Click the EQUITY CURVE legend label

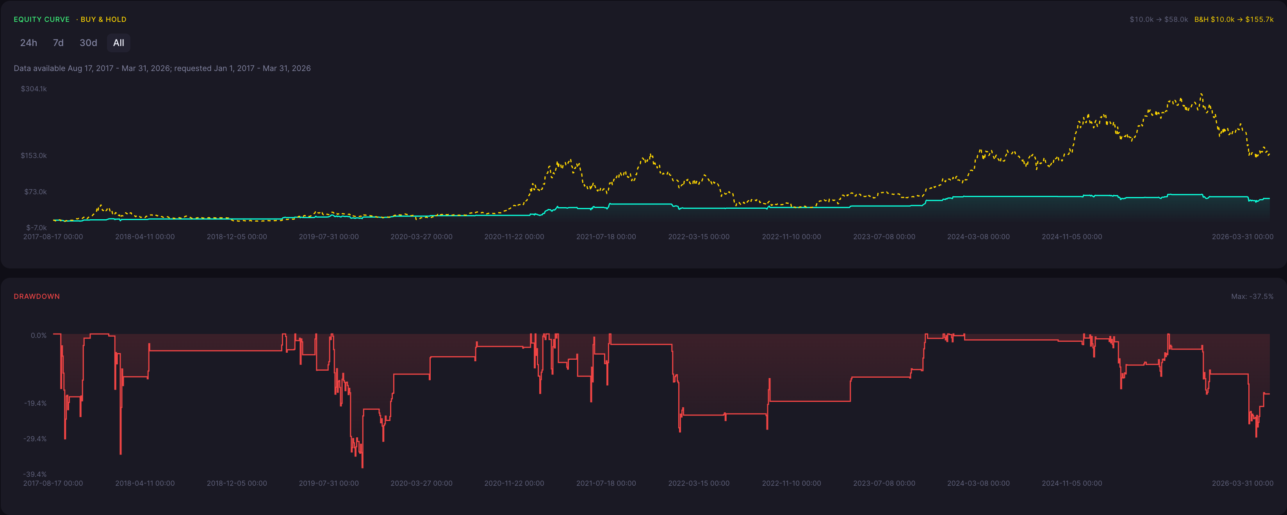point(41,20)
